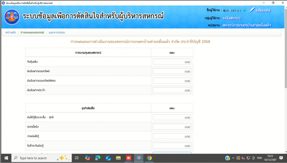Click the สหกรณ์การเกษตรบ้านค่ายหมื่นแผ้ว unit name text
The width and height of the screenshot is (287, 163).
[247, 25]
